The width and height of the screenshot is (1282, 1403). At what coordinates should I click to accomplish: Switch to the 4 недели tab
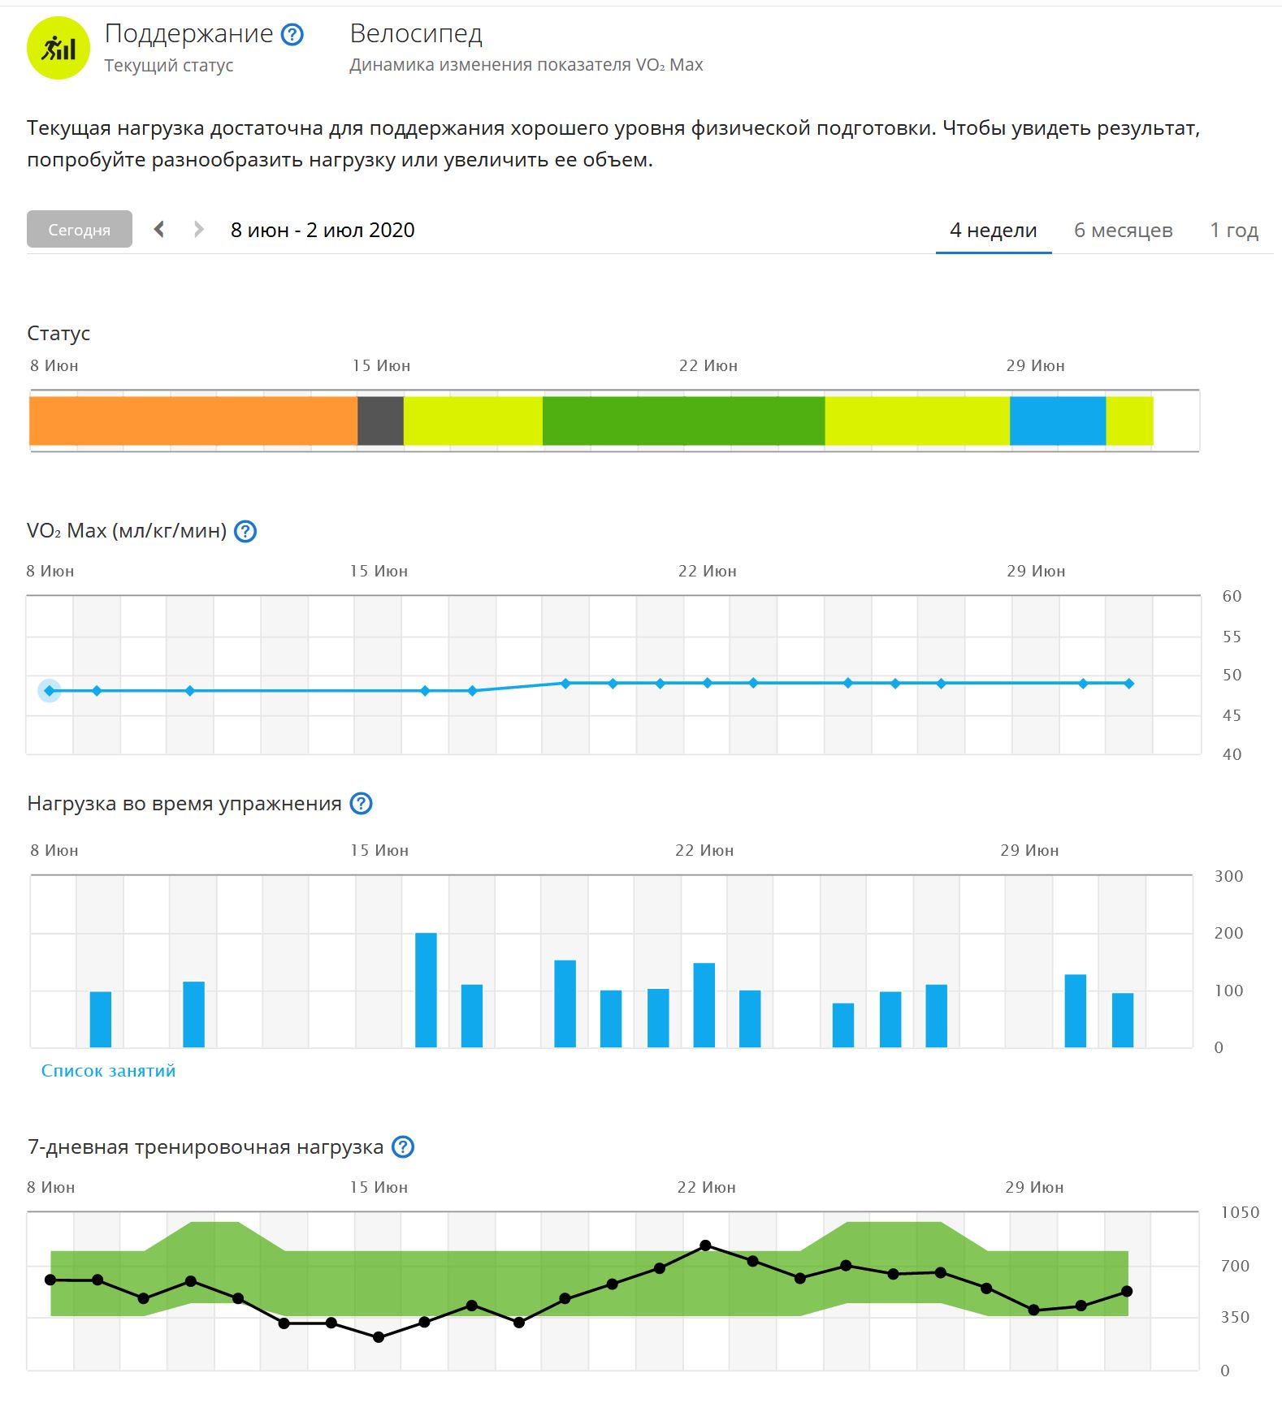(x=993, y=231)
